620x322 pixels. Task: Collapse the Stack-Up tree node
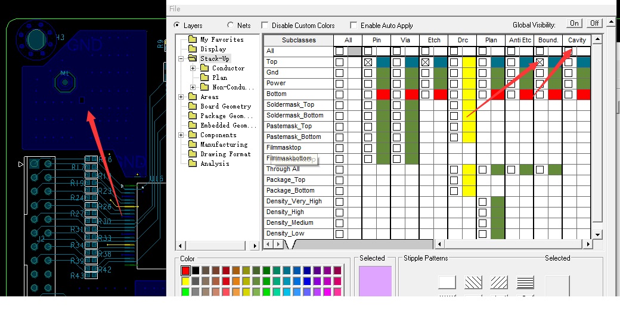click(181, 58)
